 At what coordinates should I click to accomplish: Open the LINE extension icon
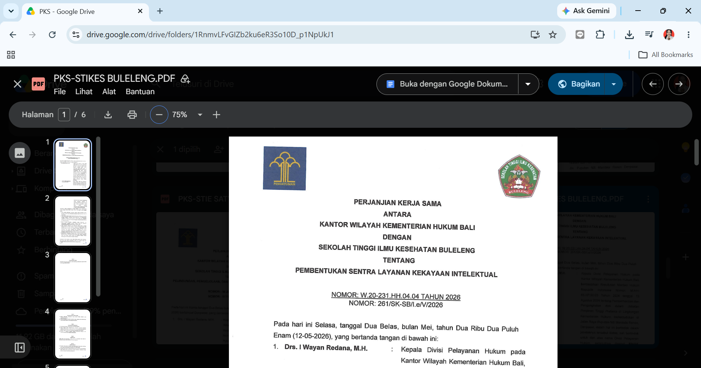[580, 35]
